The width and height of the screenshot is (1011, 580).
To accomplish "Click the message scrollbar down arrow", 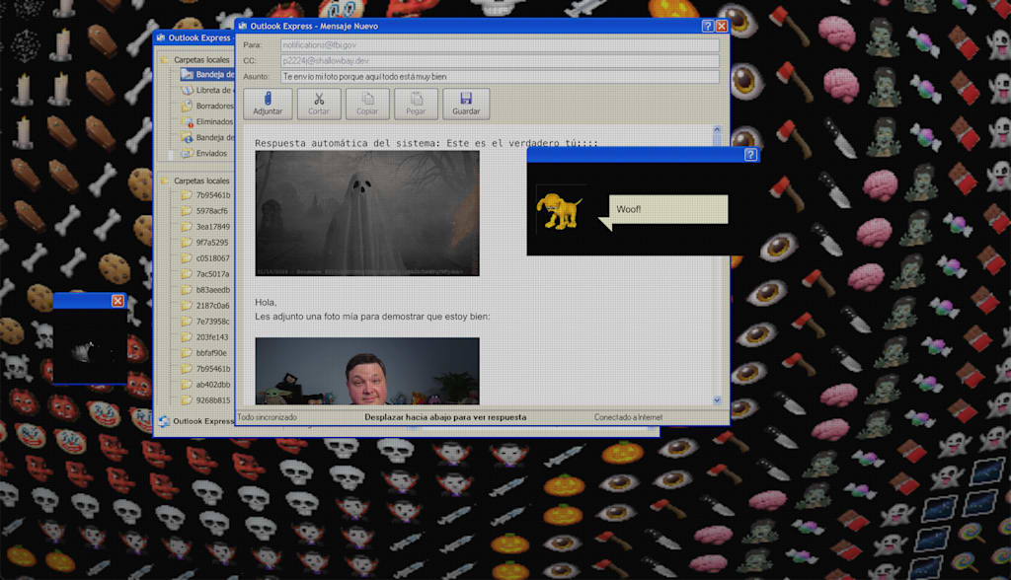I will click(717, 400).
